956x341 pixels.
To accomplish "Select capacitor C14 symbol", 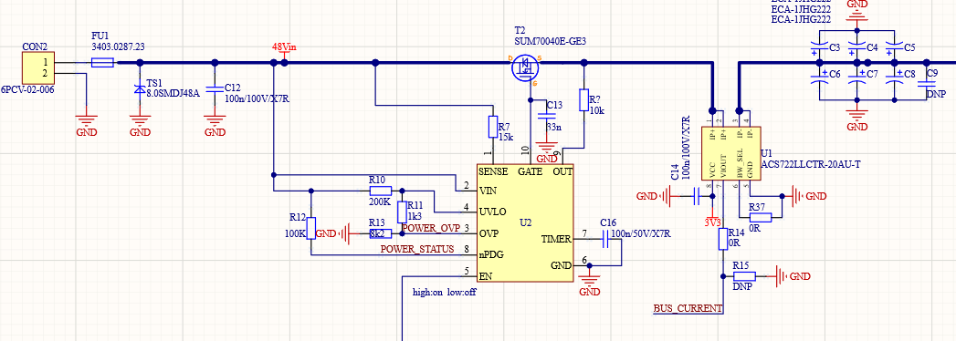I will (696, 196).
